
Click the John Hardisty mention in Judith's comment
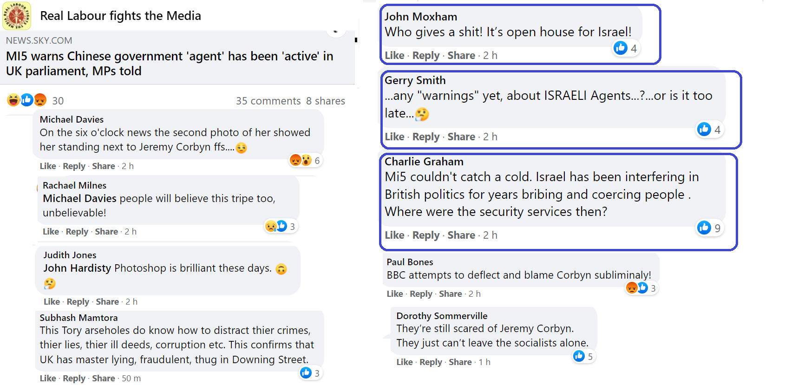point(77,268)
